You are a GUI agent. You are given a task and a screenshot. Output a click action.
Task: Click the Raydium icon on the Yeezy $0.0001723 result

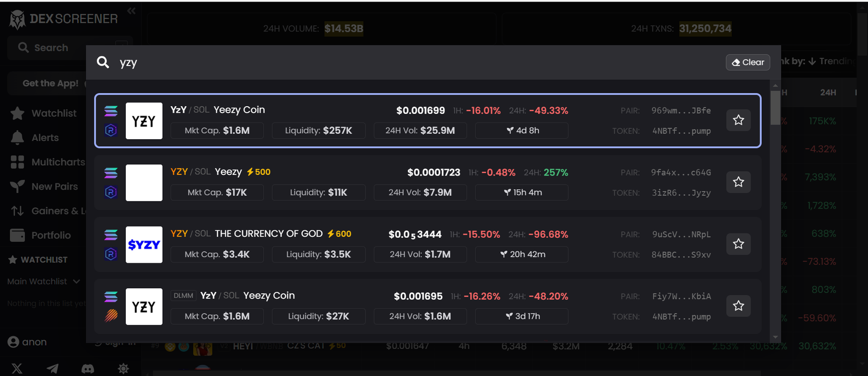click(x=111, y=192)
